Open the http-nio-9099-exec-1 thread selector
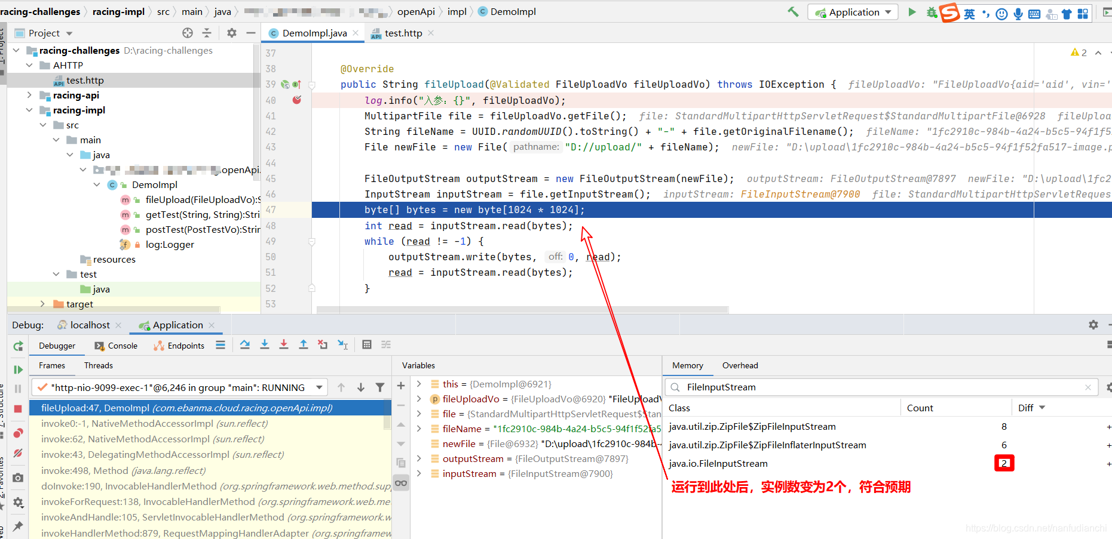The height and width of the screenshot is (539, 1112). (x=179, y=387)
